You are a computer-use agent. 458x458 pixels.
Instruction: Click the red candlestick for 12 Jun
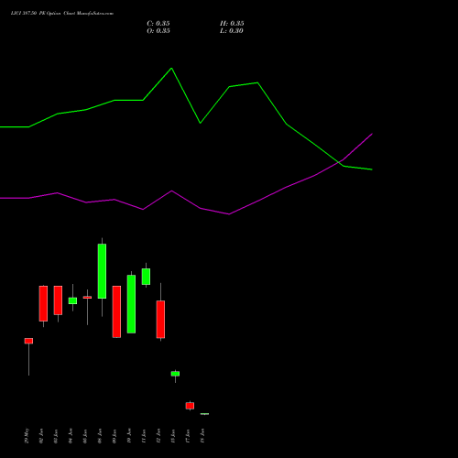(x=160, y=320)
